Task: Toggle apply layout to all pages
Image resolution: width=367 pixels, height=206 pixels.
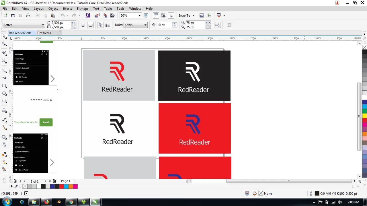Action: 100,25
